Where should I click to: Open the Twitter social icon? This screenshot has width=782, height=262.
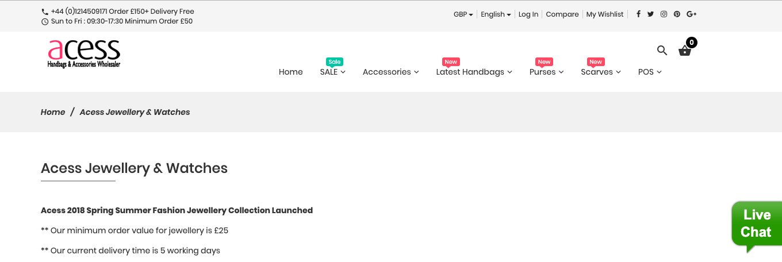[x=650, y=14]
